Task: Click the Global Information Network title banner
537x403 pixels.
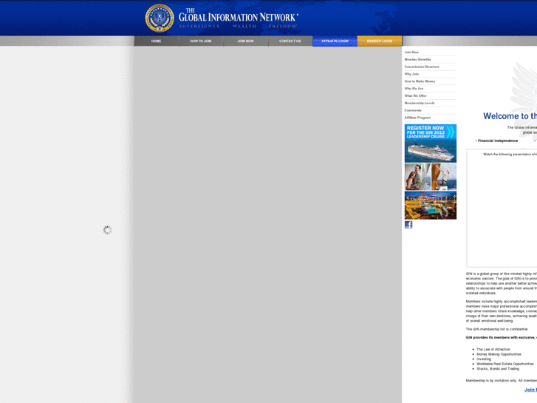Action: (x=239, y=18)
